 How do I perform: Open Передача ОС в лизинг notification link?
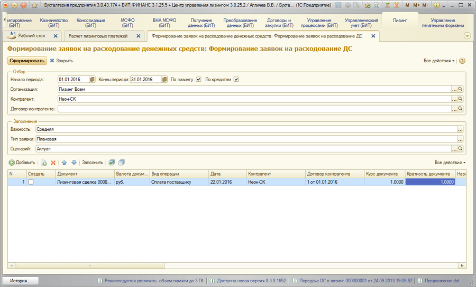pyautogui.click(x=356, y=281)
